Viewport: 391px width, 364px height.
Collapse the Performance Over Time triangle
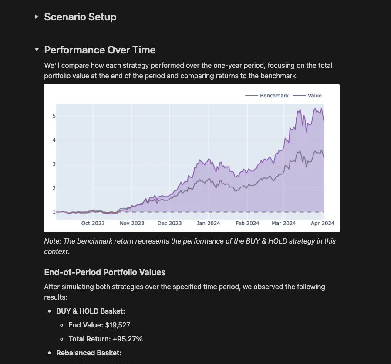[x=37, y=50]
